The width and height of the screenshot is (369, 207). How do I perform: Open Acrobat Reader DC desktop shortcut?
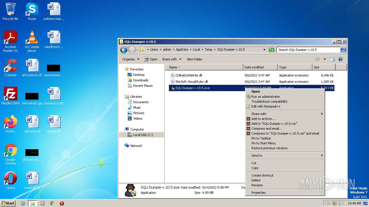point(10,41)
